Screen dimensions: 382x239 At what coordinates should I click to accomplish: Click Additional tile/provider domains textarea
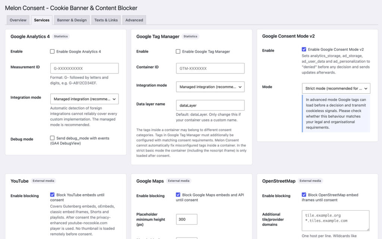[335, 220]
